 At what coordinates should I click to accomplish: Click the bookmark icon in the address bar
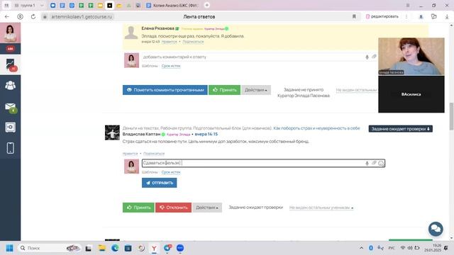click(x=354, y=17)
